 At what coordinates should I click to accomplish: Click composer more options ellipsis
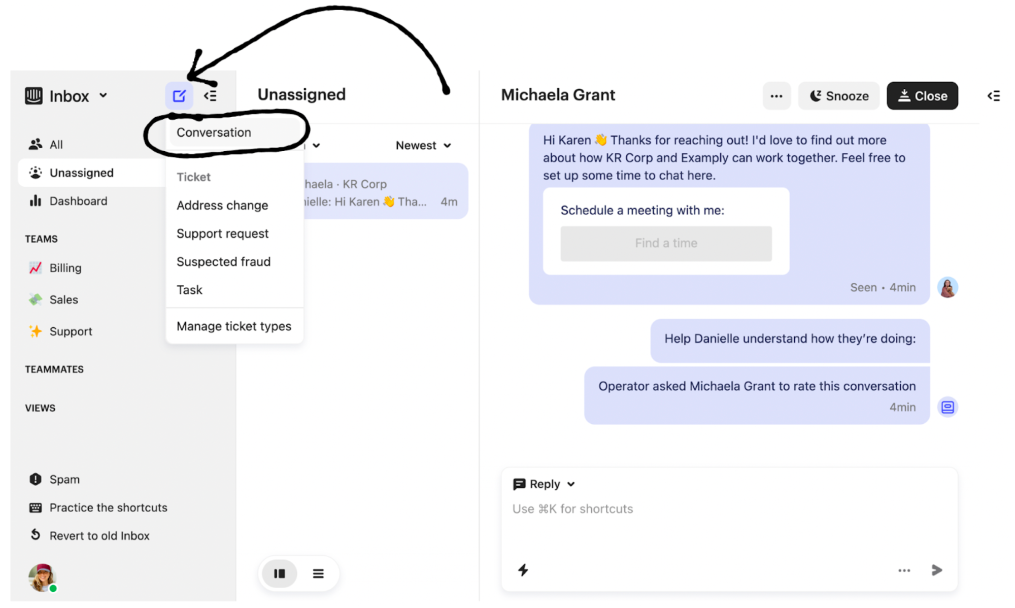coord(904,570)
